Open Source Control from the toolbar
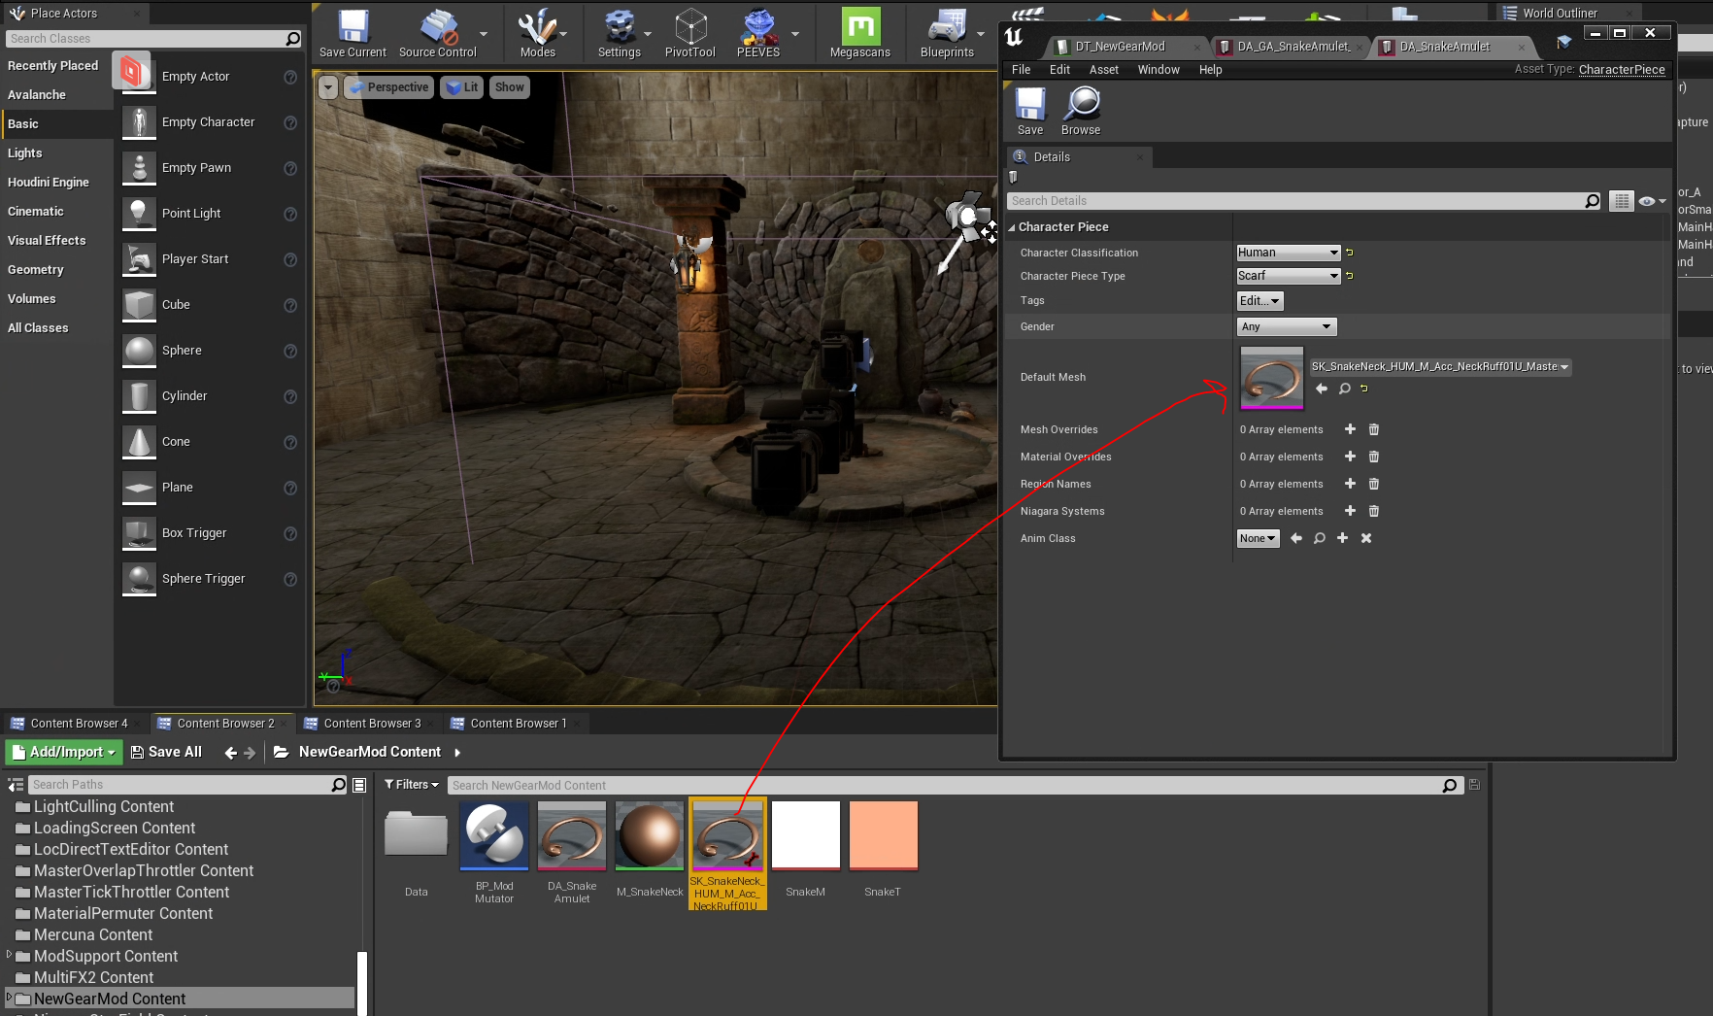1713x1016 pixels. point(438,34)
